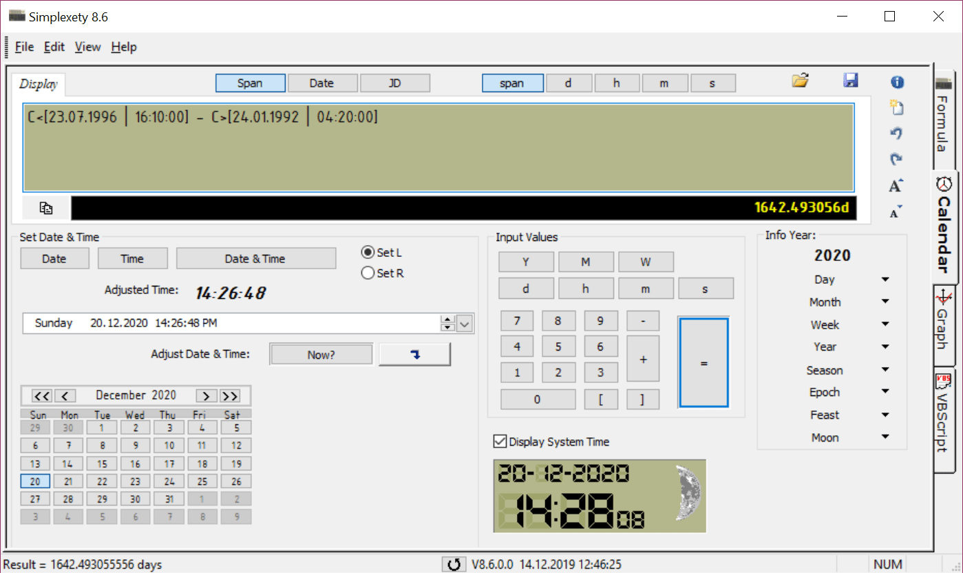963x573 pixels.
Task: Switch to the VBScript side tab
Action: [x=944, y=420]
